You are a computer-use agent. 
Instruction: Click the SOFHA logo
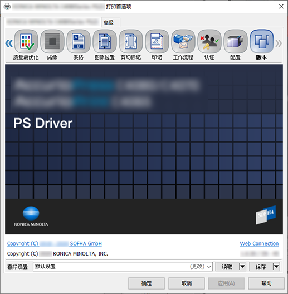tap(266, 215)
